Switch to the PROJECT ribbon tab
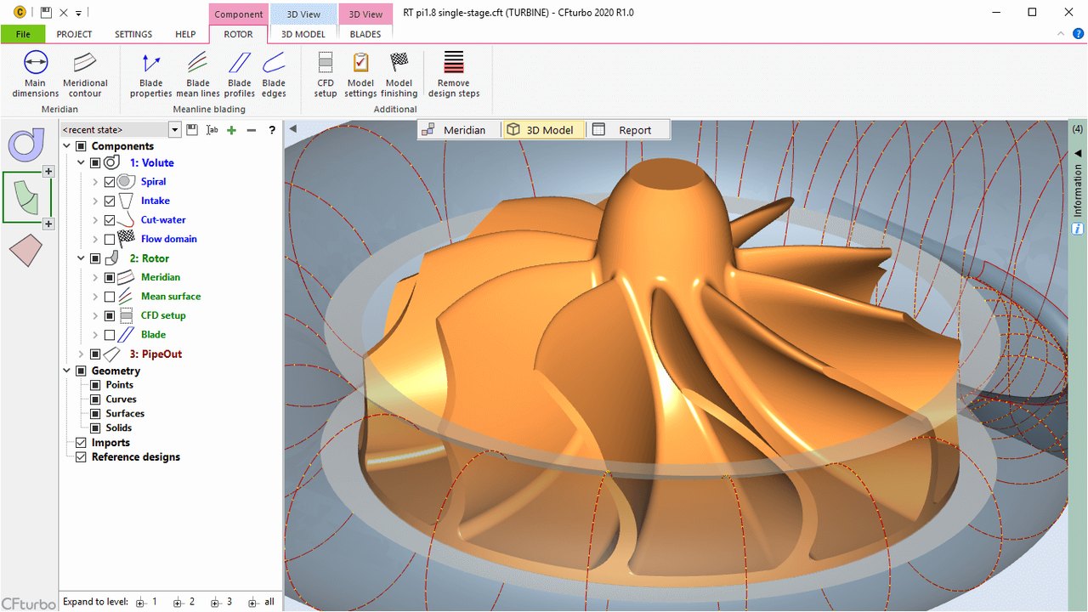Image resolution: width=1088 pixels, height=612 pixels. tap(74, 34)
